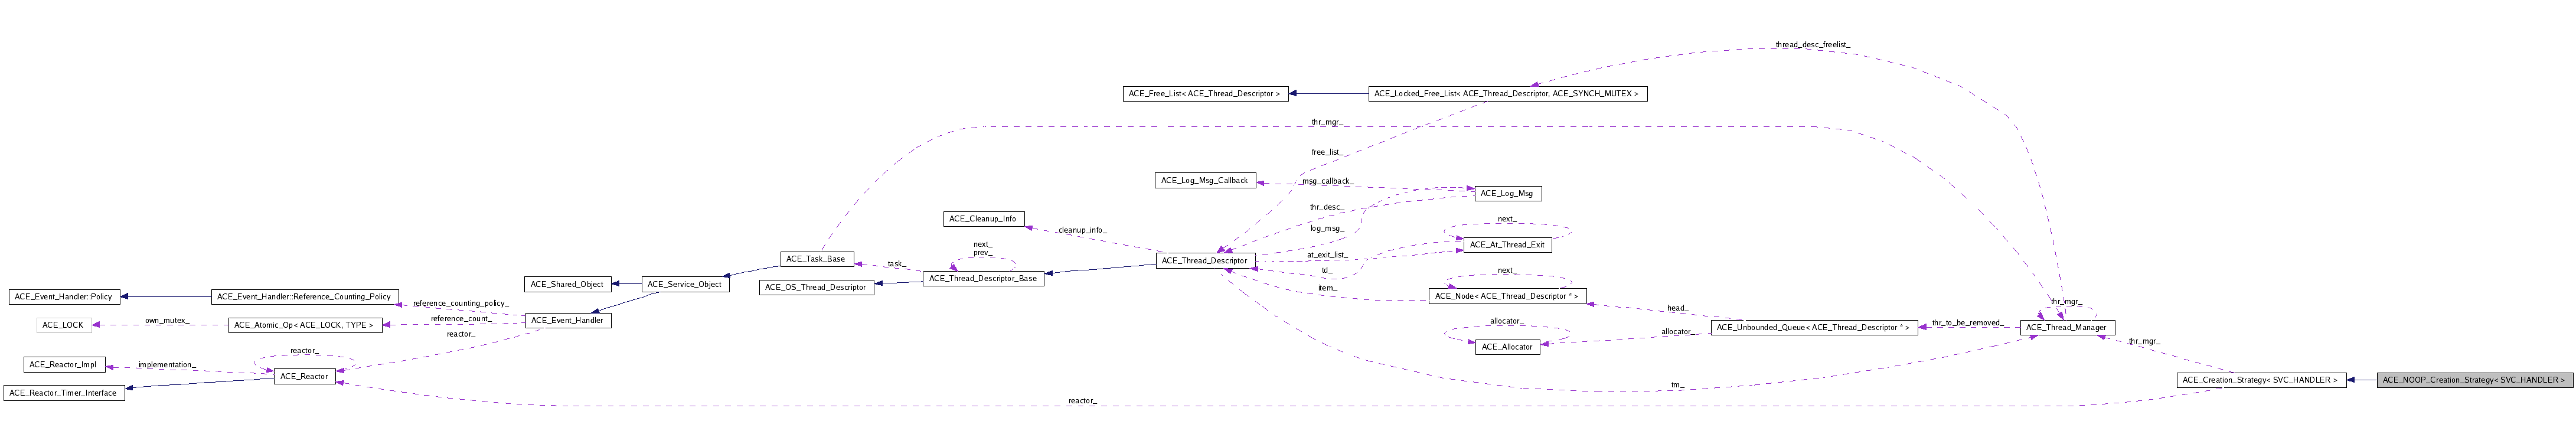Click the ACE_Creation_Strategy< SVC_HANDLER > node
This screenshot has width=2576, height=434.
2261,380
